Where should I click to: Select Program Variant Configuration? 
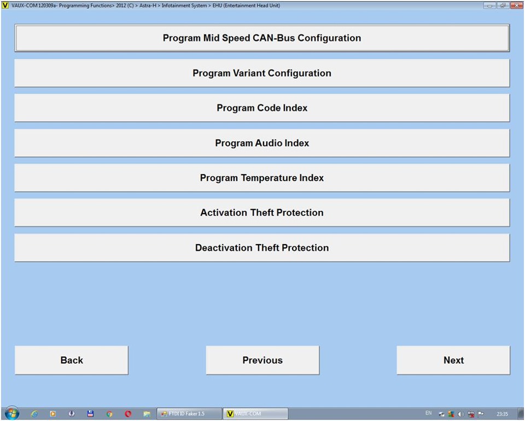(x=262, y=73)
